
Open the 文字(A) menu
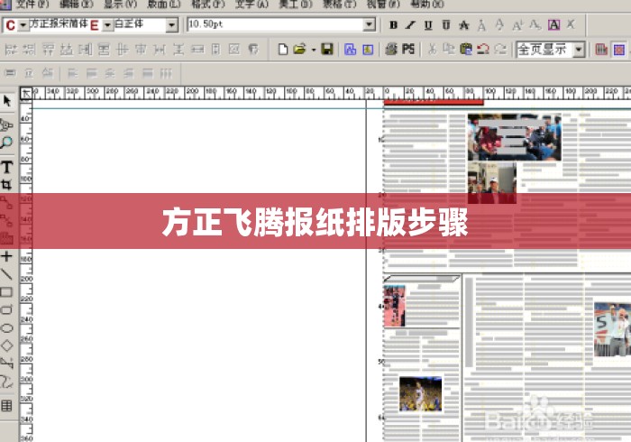pos(251,5)
